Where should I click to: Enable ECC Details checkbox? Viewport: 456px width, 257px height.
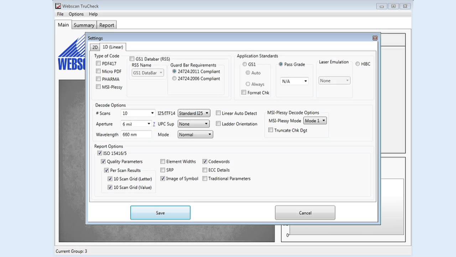[x=205, y=170]
